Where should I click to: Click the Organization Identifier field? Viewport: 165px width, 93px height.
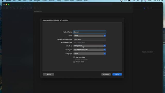tap(90, 39)
